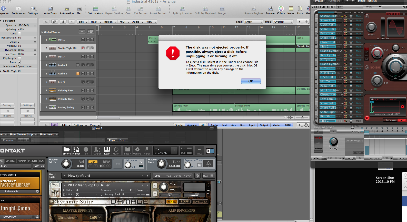This screenshot has width=407, height=222.
Task: Click Kontakt Purge icon
Action: coord(147,151)
